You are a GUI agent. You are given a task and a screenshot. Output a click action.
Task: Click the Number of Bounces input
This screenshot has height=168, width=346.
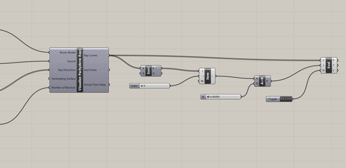(63, 88)
